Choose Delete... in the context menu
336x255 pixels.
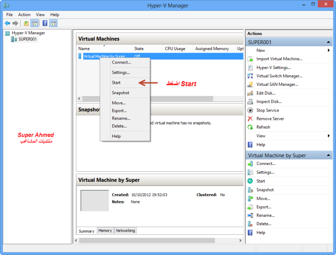pos(125,126)
